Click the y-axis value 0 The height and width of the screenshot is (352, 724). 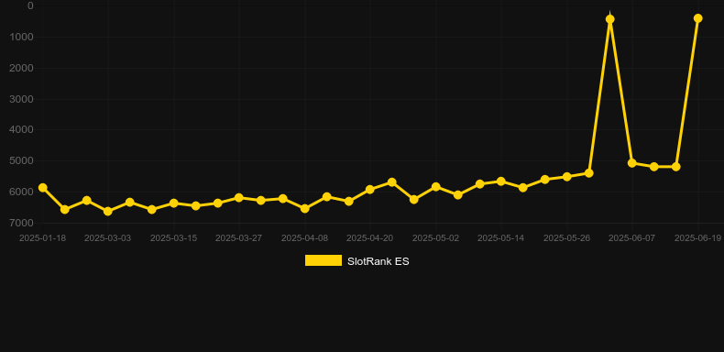pos(30,5)
